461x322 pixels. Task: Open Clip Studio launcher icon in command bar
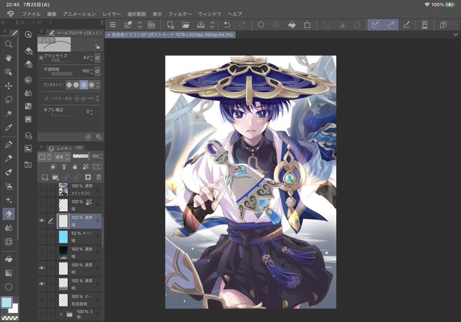point(151,24)
